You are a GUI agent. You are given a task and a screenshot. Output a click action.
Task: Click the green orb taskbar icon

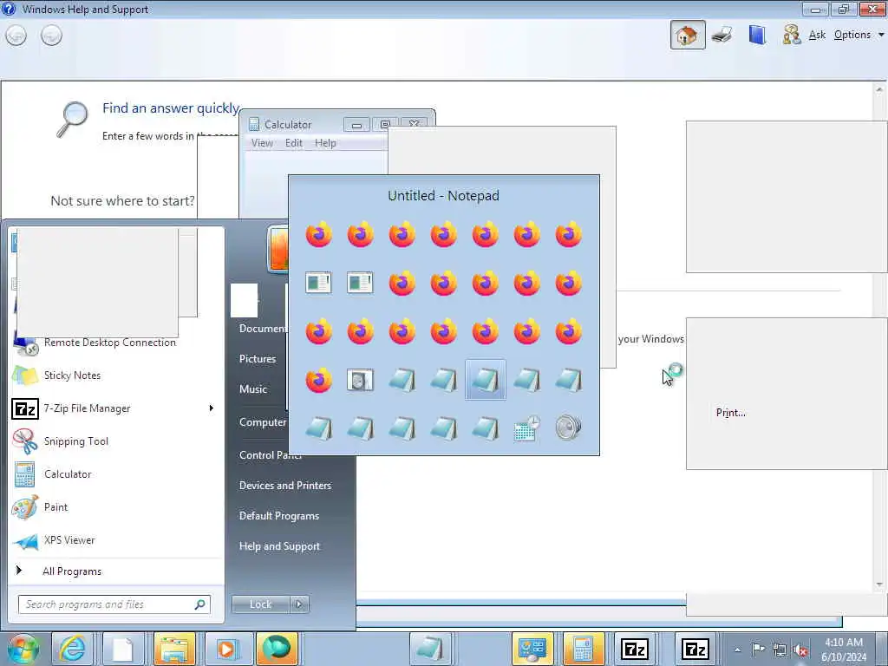pos(277,649)
